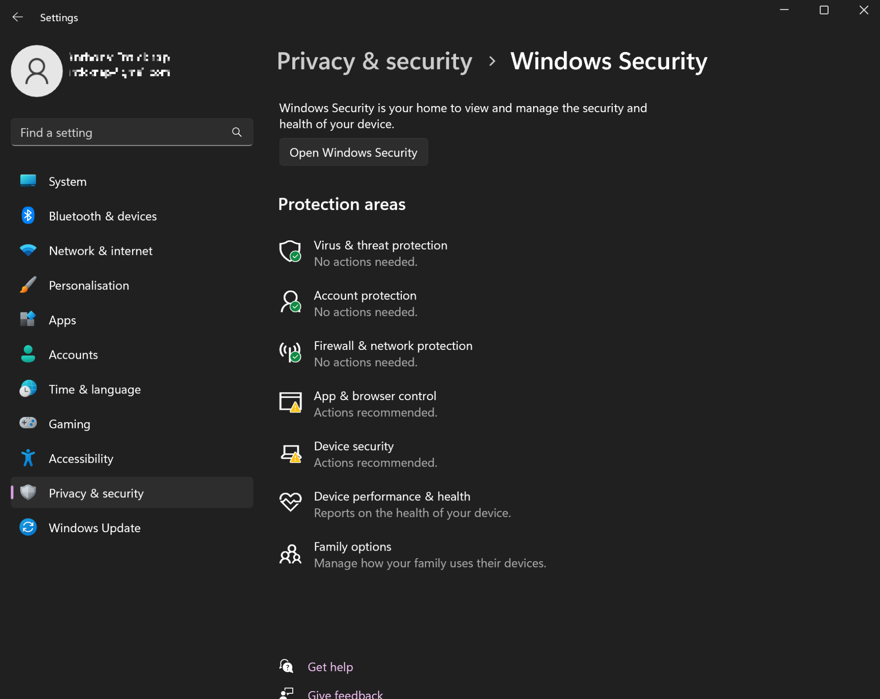Click the search magnifier icon
The image size is (880, 699).
coord(237,132)
